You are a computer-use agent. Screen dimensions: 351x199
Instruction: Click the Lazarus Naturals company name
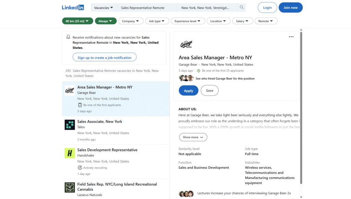[89, 195]
